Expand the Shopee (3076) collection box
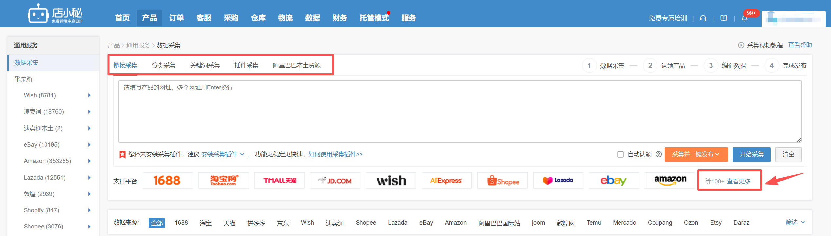The height and width of the screenshot is (236, 831). [89, 227]
